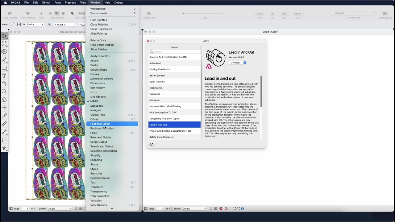The height and width of the screenshot is (222, 395).
Task: Choose Object Tree from Window menu
Action: [x=112, y=115]
